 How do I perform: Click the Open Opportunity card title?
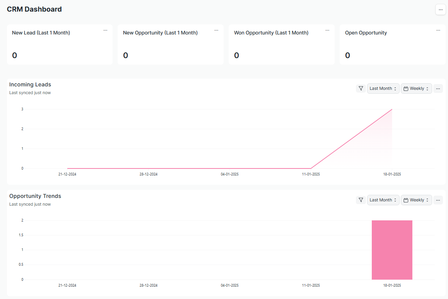pos(366,33)
